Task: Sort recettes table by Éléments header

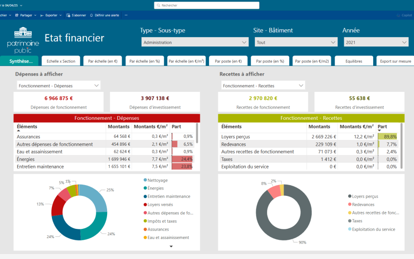Action: click(231, 127)
